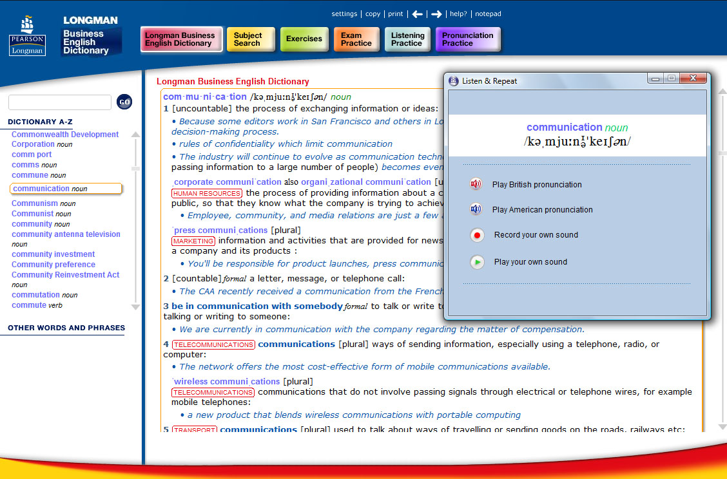Select the Listening Practice tab
727x479 pixels.
coord(407,39)
